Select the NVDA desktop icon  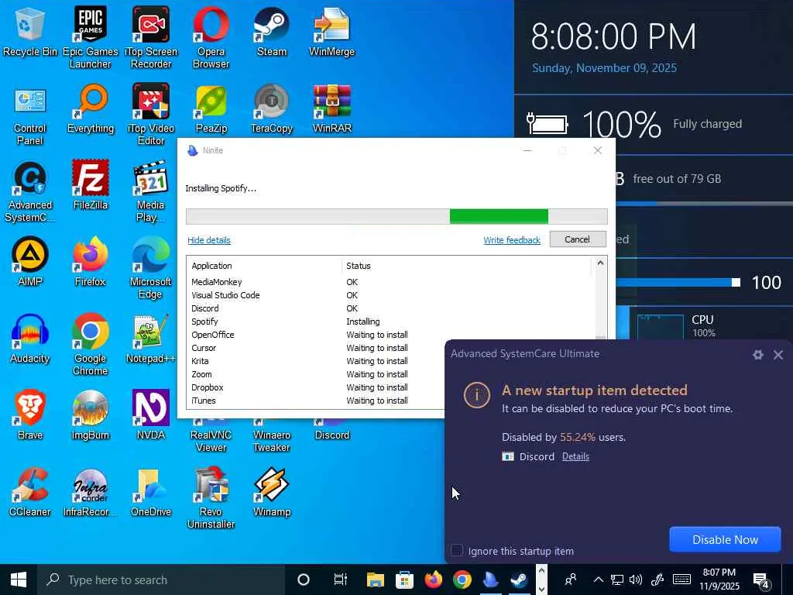coord(151,415)
